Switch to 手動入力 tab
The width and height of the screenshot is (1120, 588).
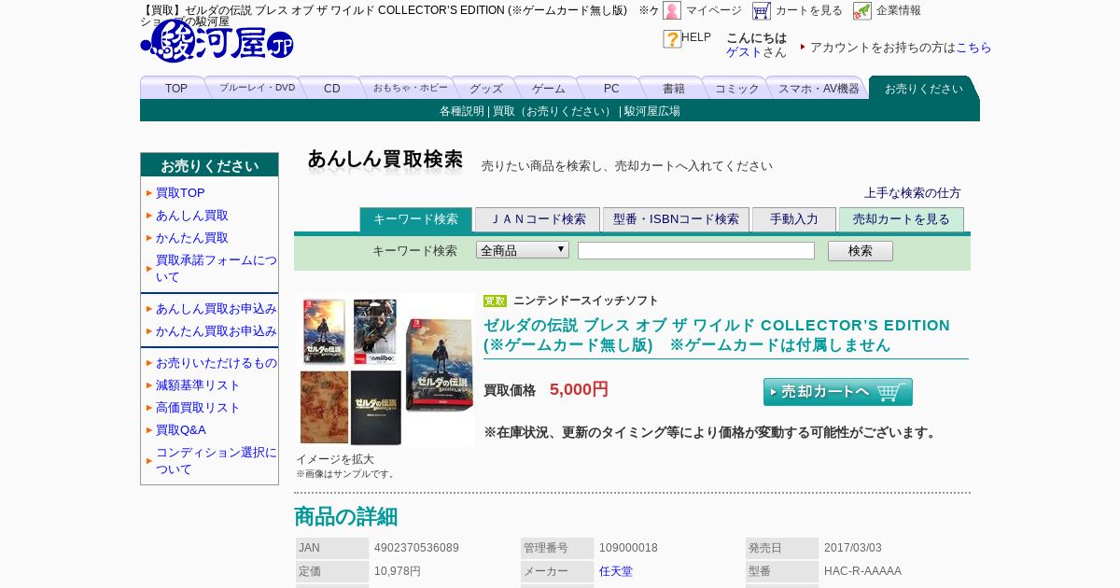[794, 219]
